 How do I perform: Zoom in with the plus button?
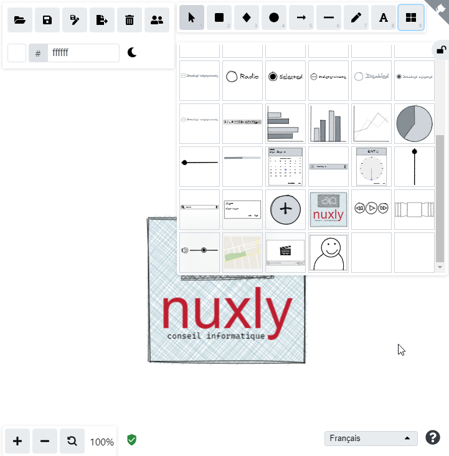point(17,441)
